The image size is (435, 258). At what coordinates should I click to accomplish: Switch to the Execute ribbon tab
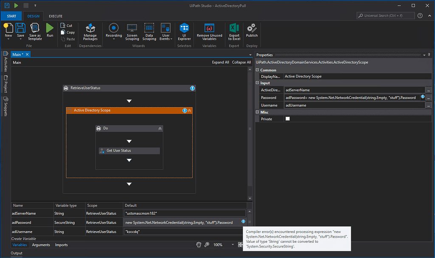point(56,16)
